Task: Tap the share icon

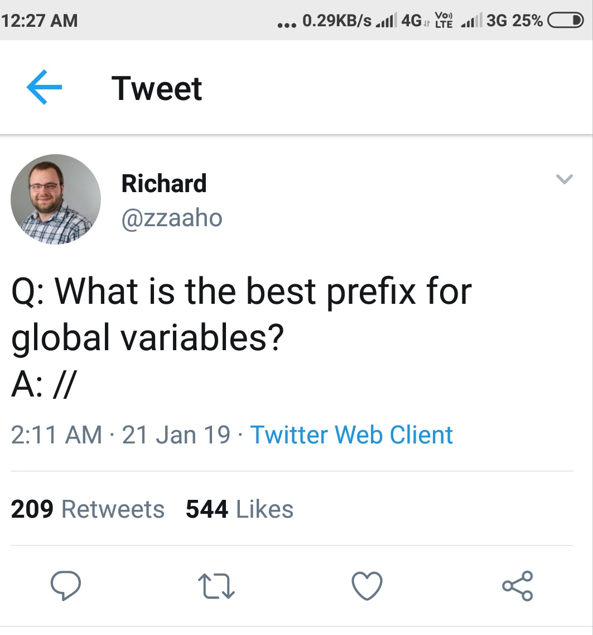Action: 518,586
